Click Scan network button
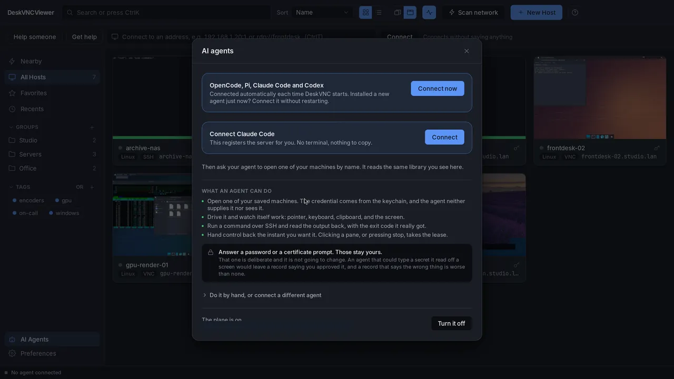Image resolution: width=674 pixels, height=379 pixels. (x=473, y=12)
